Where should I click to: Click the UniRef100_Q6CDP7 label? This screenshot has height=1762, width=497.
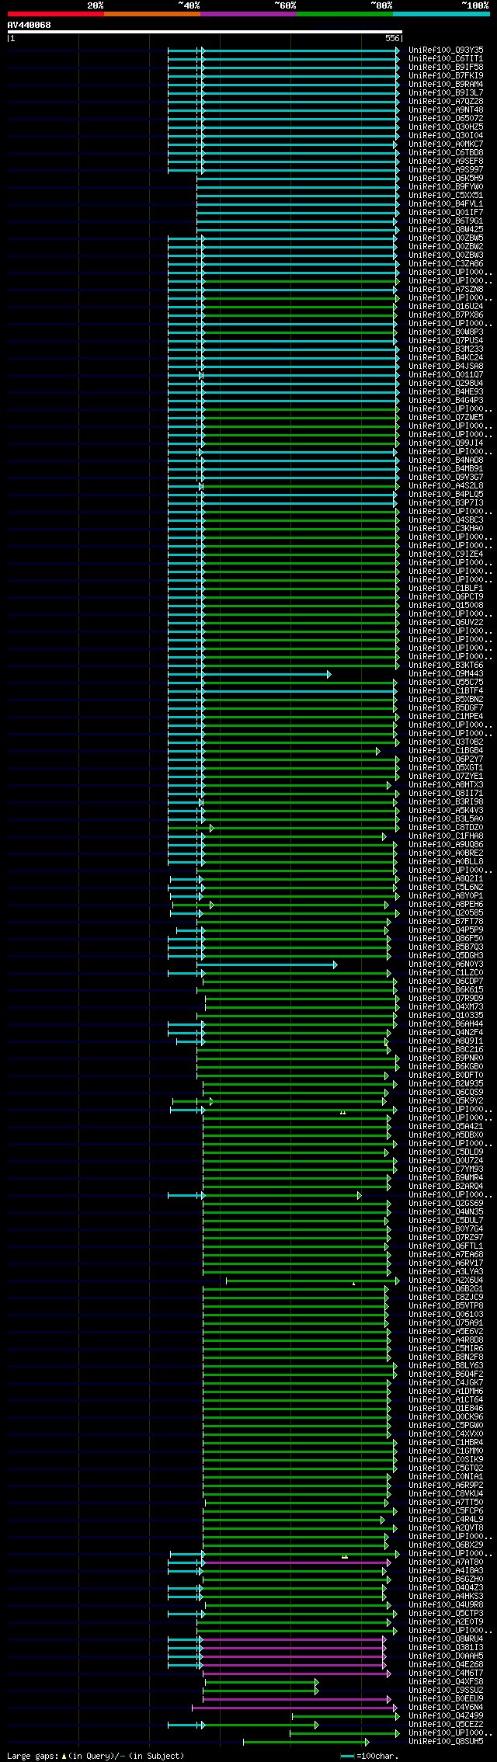(446, 981)
